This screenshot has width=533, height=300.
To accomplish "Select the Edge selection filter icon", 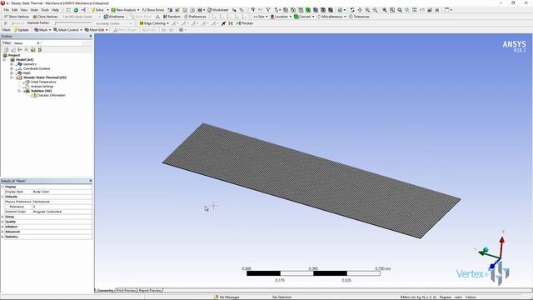I will [x=293, y=10].
